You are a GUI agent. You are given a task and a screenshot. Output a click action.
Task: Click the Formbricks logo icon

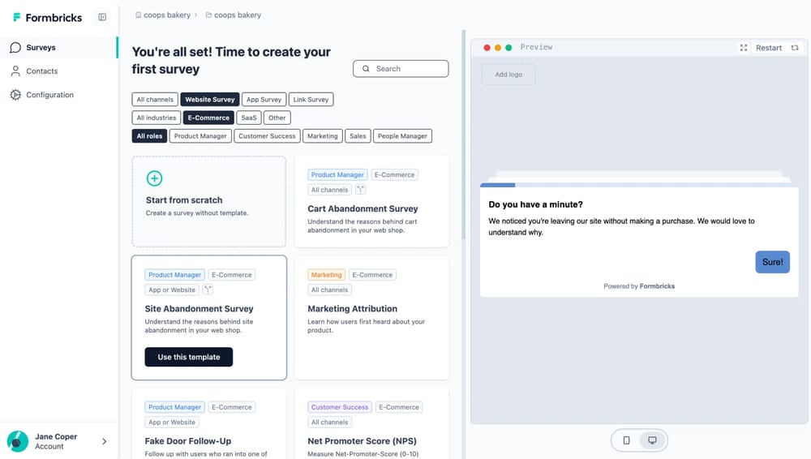point(16,17)
